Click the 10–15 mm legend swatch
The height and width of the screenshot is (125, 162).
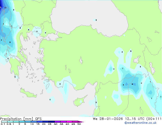tap(34, 122)
